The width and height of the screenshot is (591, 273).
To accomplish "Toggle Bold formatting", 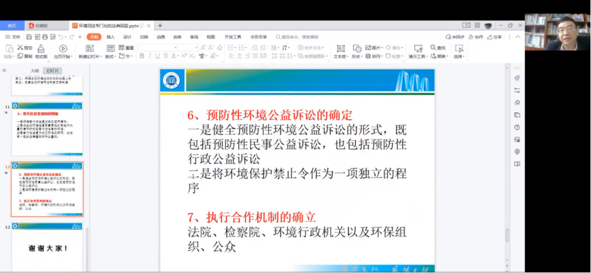I will 142,56.
